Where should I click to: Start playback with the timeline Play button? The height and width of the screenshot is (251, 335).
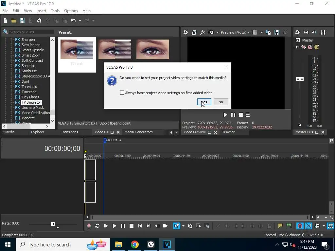tap(114, 226)
